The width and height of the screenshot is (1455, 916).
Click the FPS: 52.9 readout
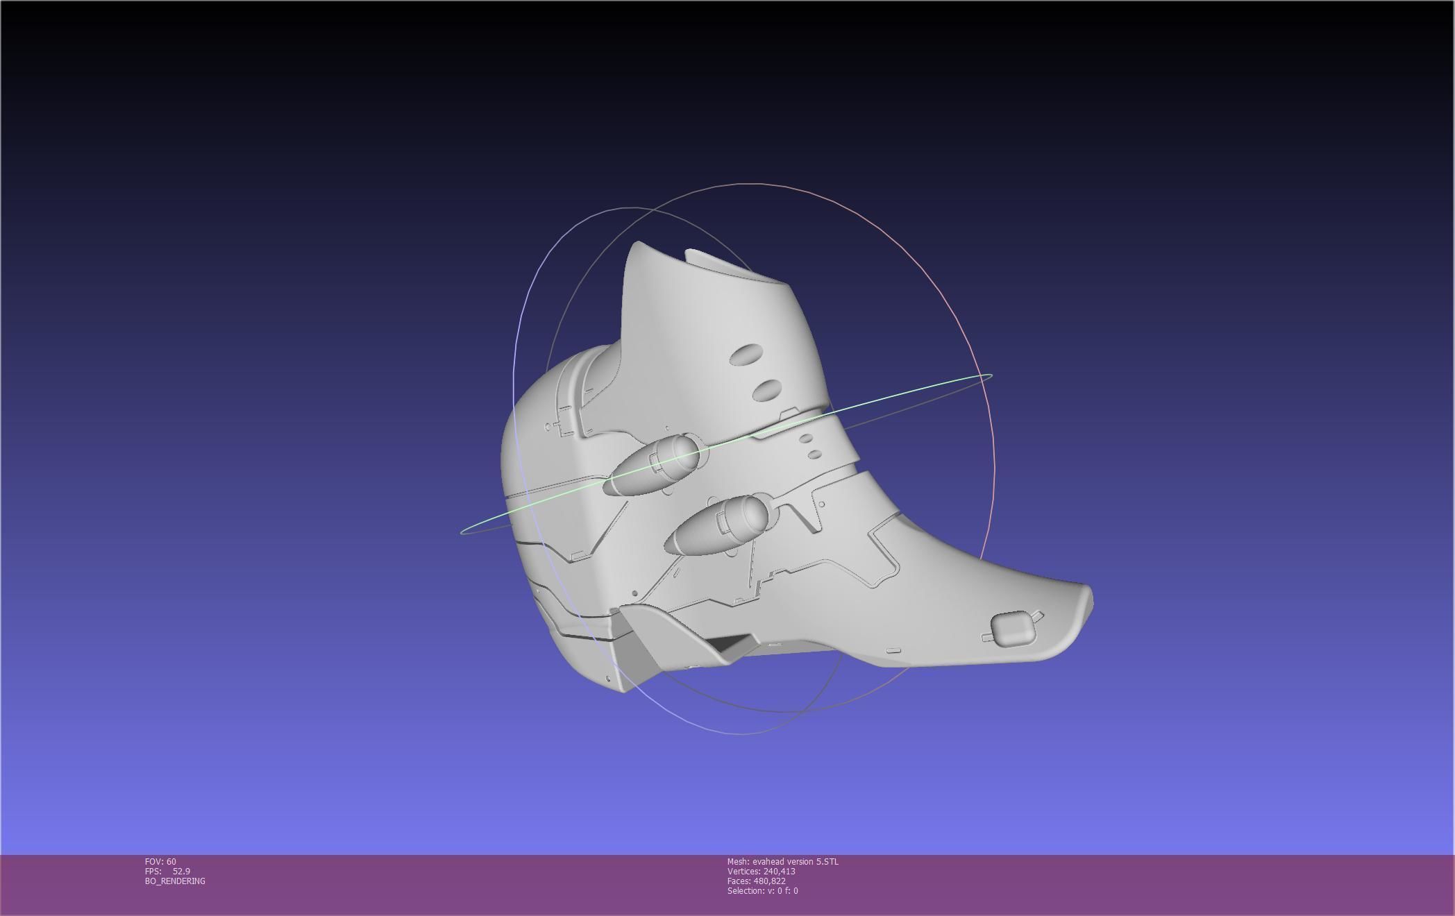(x=167, y=871)
